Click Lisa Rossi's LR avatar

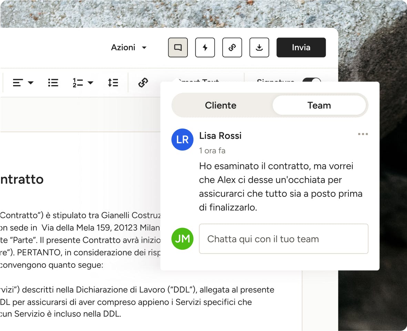pos(182,139)
